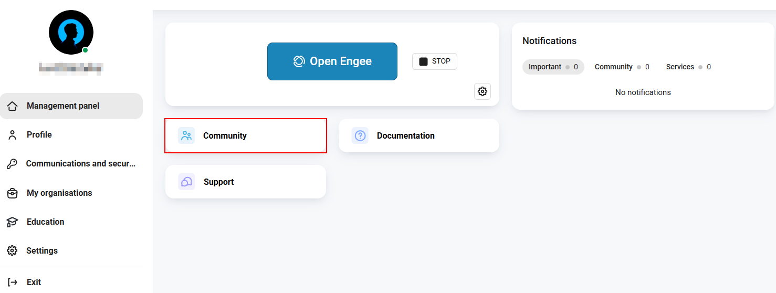Click the home icon beside Management panel
Image resolution: width=776 pixels, height=293 pixels.
(x=13, y=106)
